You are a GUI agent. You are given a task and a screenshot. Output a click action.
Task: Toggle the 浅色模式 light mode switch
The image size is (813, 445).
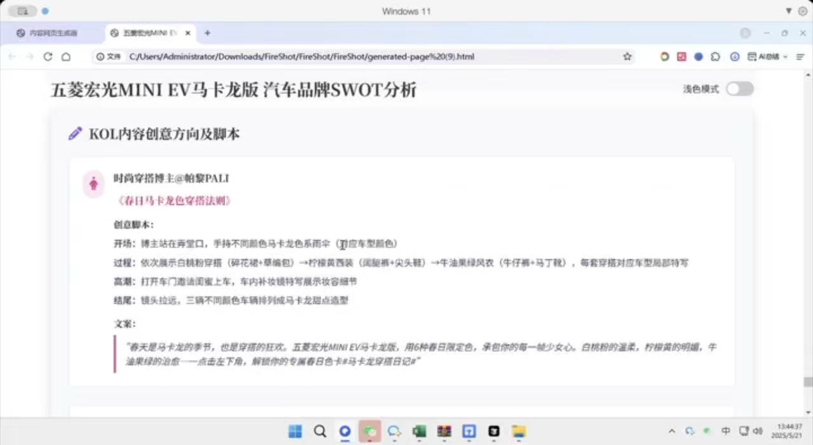tap(740, 89)
